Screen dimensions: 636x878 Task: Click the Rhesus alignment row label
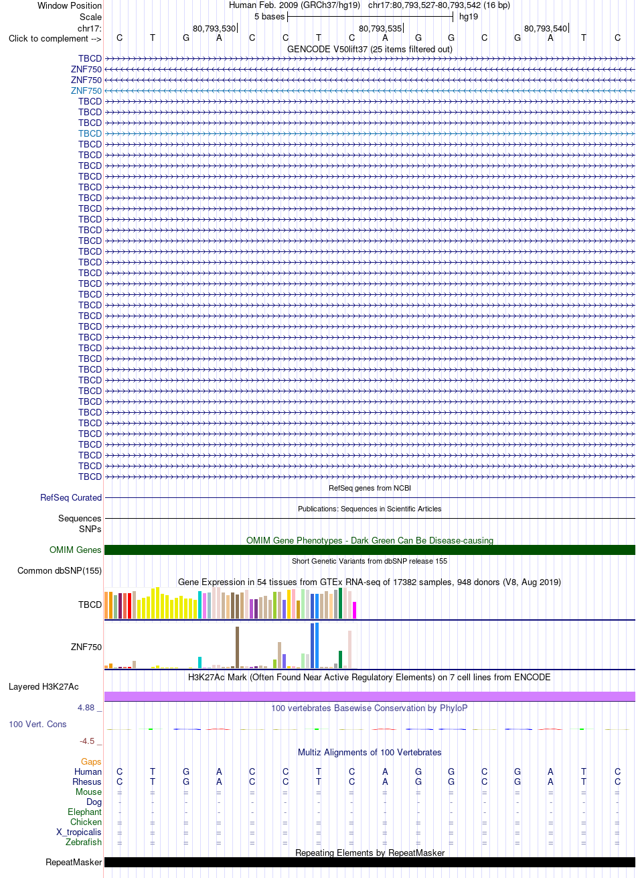tap(88, 782)
